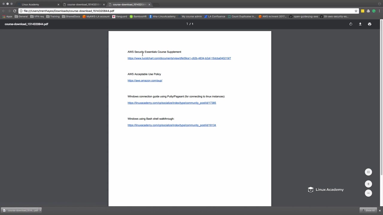The height and width of the screenshot is (215, 383).
Task: Click the Windows connection guide Putty/Pageant text
Action: pos(176,96)
